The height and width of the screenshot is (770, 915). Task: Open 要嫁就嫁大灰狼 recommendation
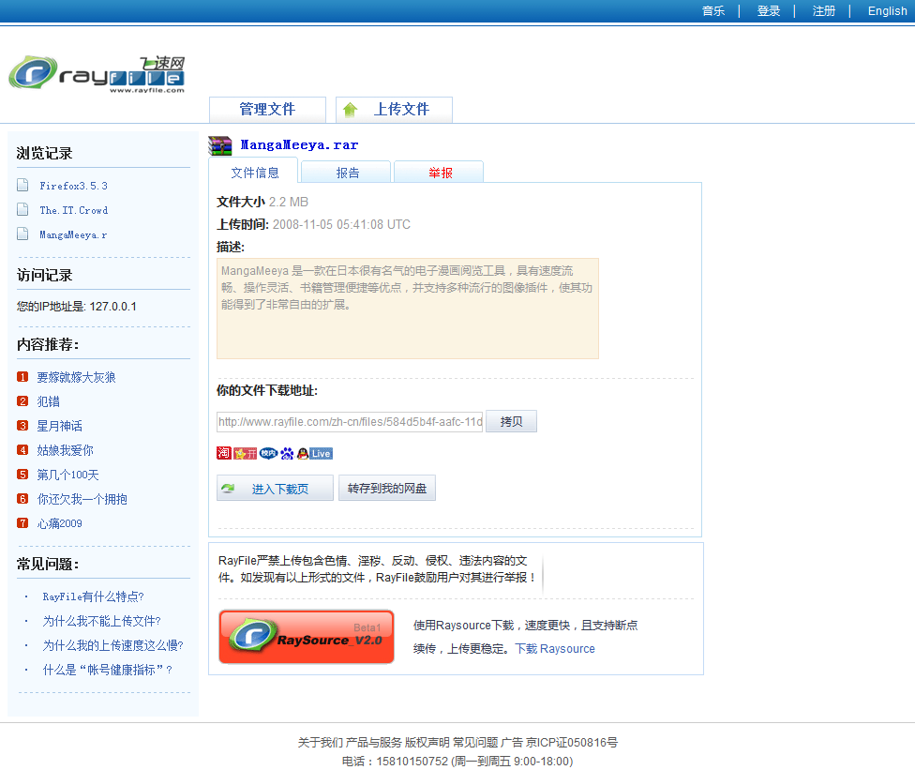click(77, 377)
